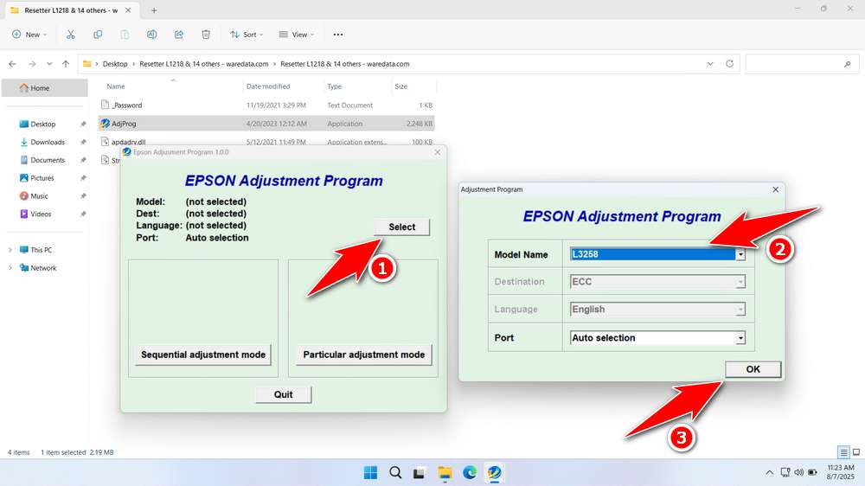Open Desktop in navigation pane
This screenshot has width=865, height=486.
point(44,125)
